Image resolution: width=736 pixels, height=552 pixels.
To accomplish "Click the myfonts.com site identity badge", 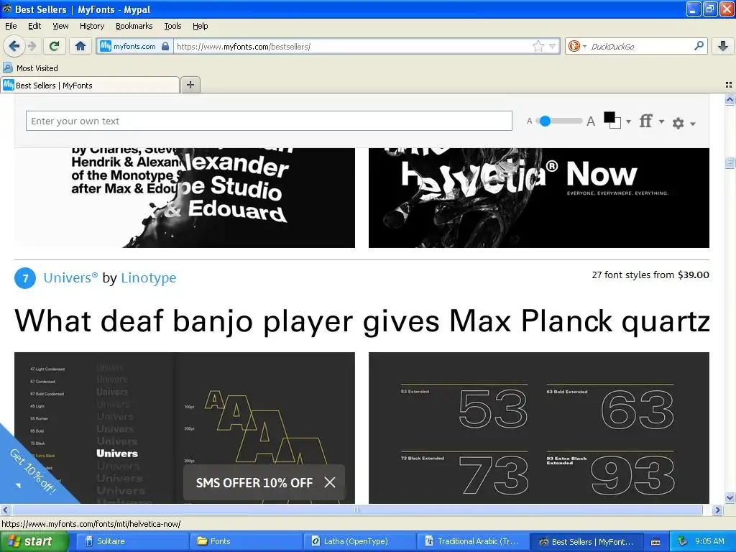I will pos(134,46).
